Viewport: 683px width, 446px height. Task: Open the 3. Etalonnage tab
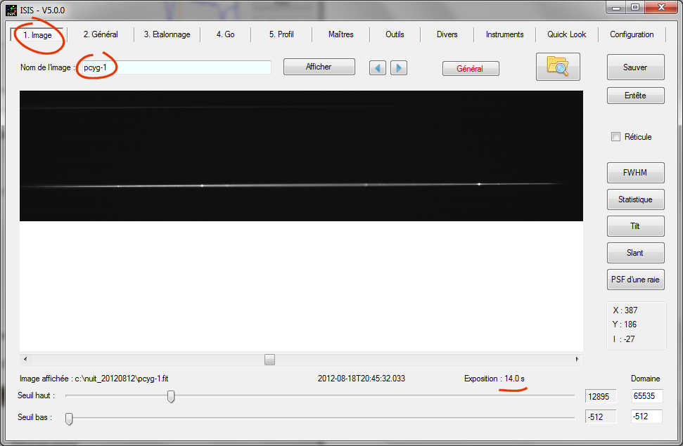click(x=167, y=34)
